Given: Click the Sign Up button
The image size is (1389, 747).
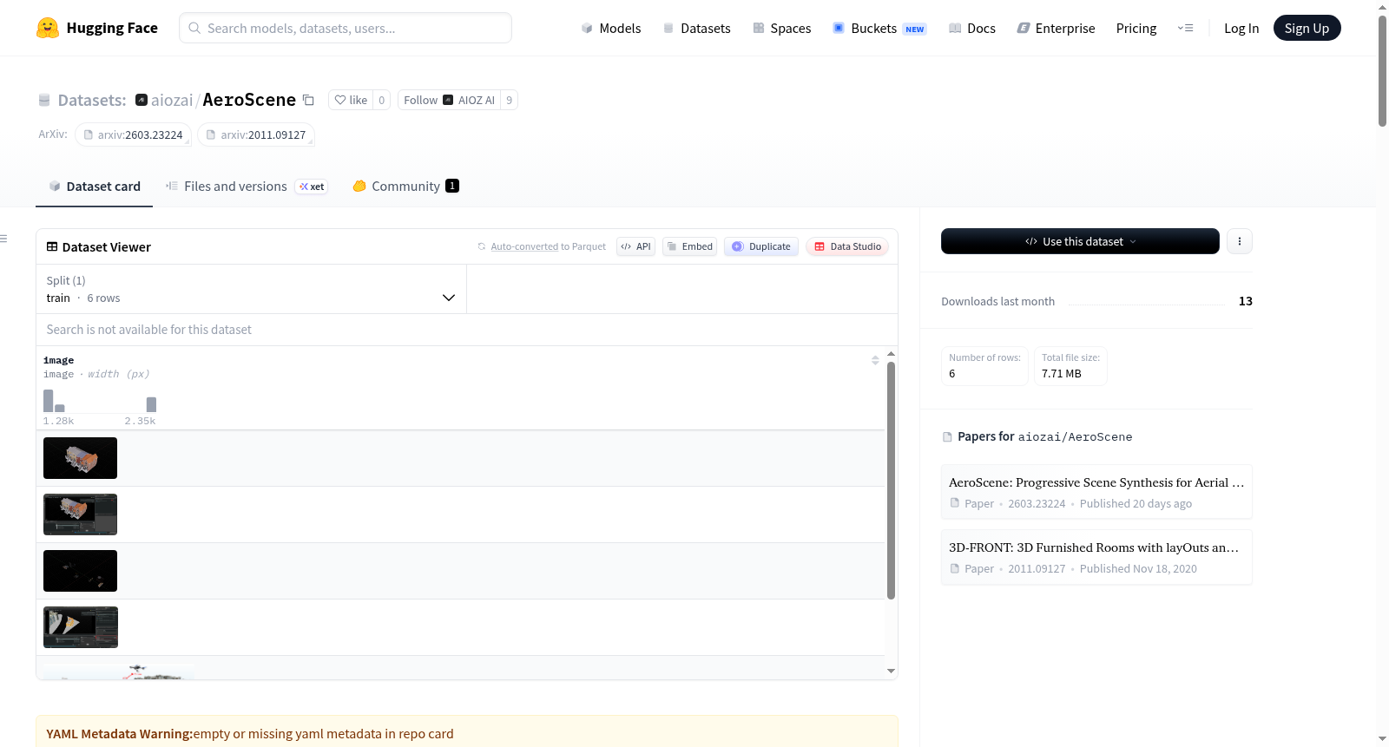Looking at the screenshot, I should coord(1307,28).
